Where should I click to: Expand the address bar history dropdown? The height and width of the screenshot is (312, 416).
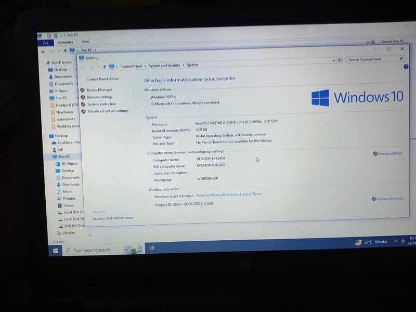333,60
